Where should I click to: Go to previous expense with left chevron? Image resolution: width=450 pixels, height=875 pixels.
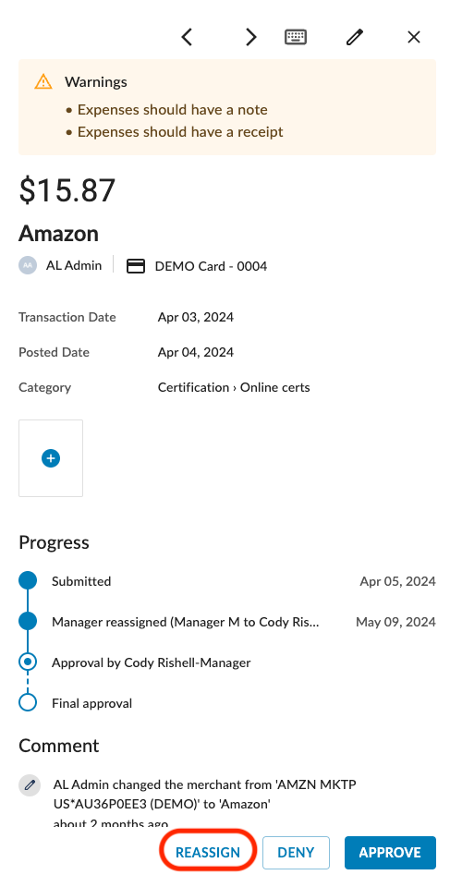(187, 37)
